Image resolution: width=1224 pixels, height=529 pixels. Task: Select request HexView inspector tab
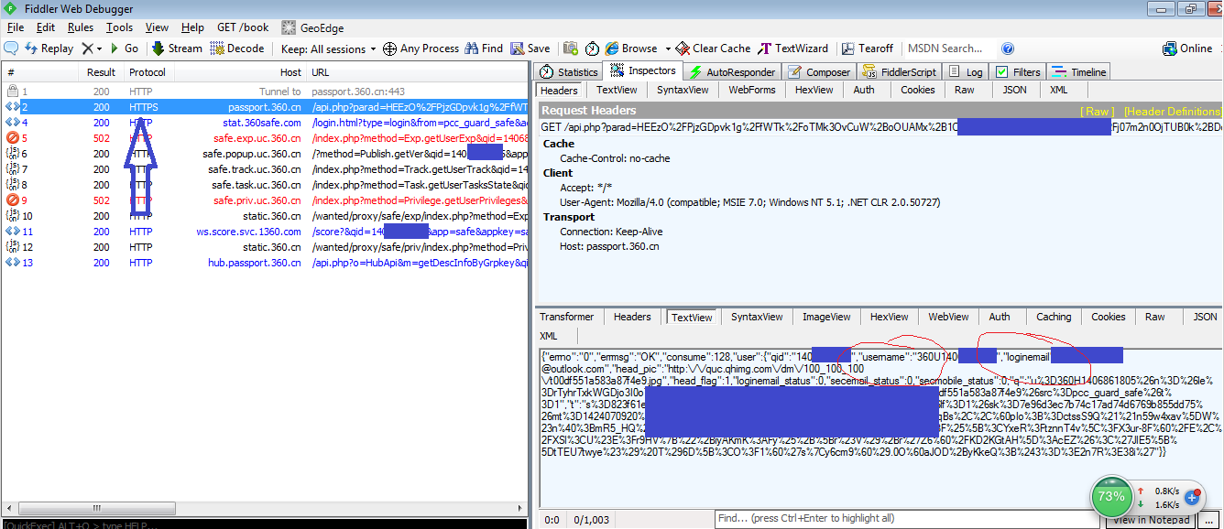(814, 90)
